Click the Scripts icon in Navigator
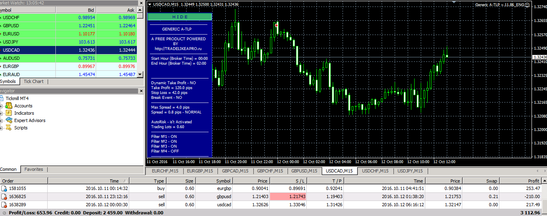 point(9,128)
